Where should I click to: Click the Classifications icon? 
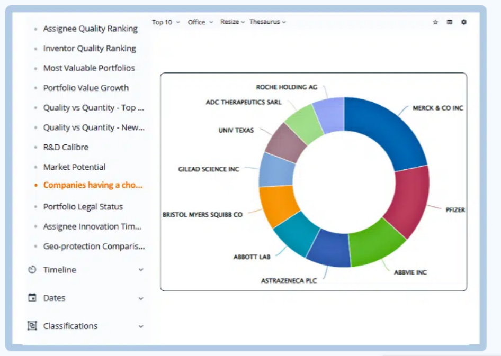[32, 326]
